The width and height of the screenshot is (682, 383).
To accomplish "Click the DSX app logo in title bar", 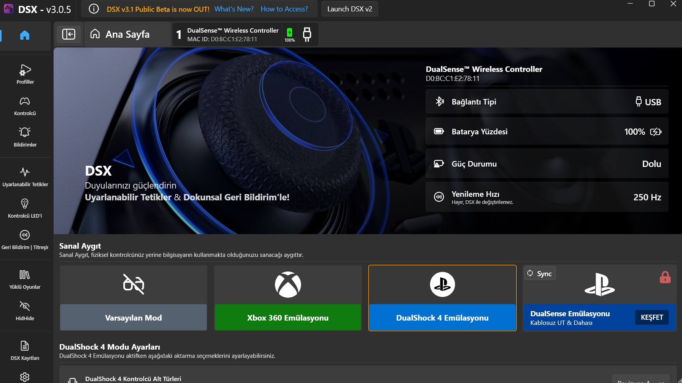I will coord(9,9).
